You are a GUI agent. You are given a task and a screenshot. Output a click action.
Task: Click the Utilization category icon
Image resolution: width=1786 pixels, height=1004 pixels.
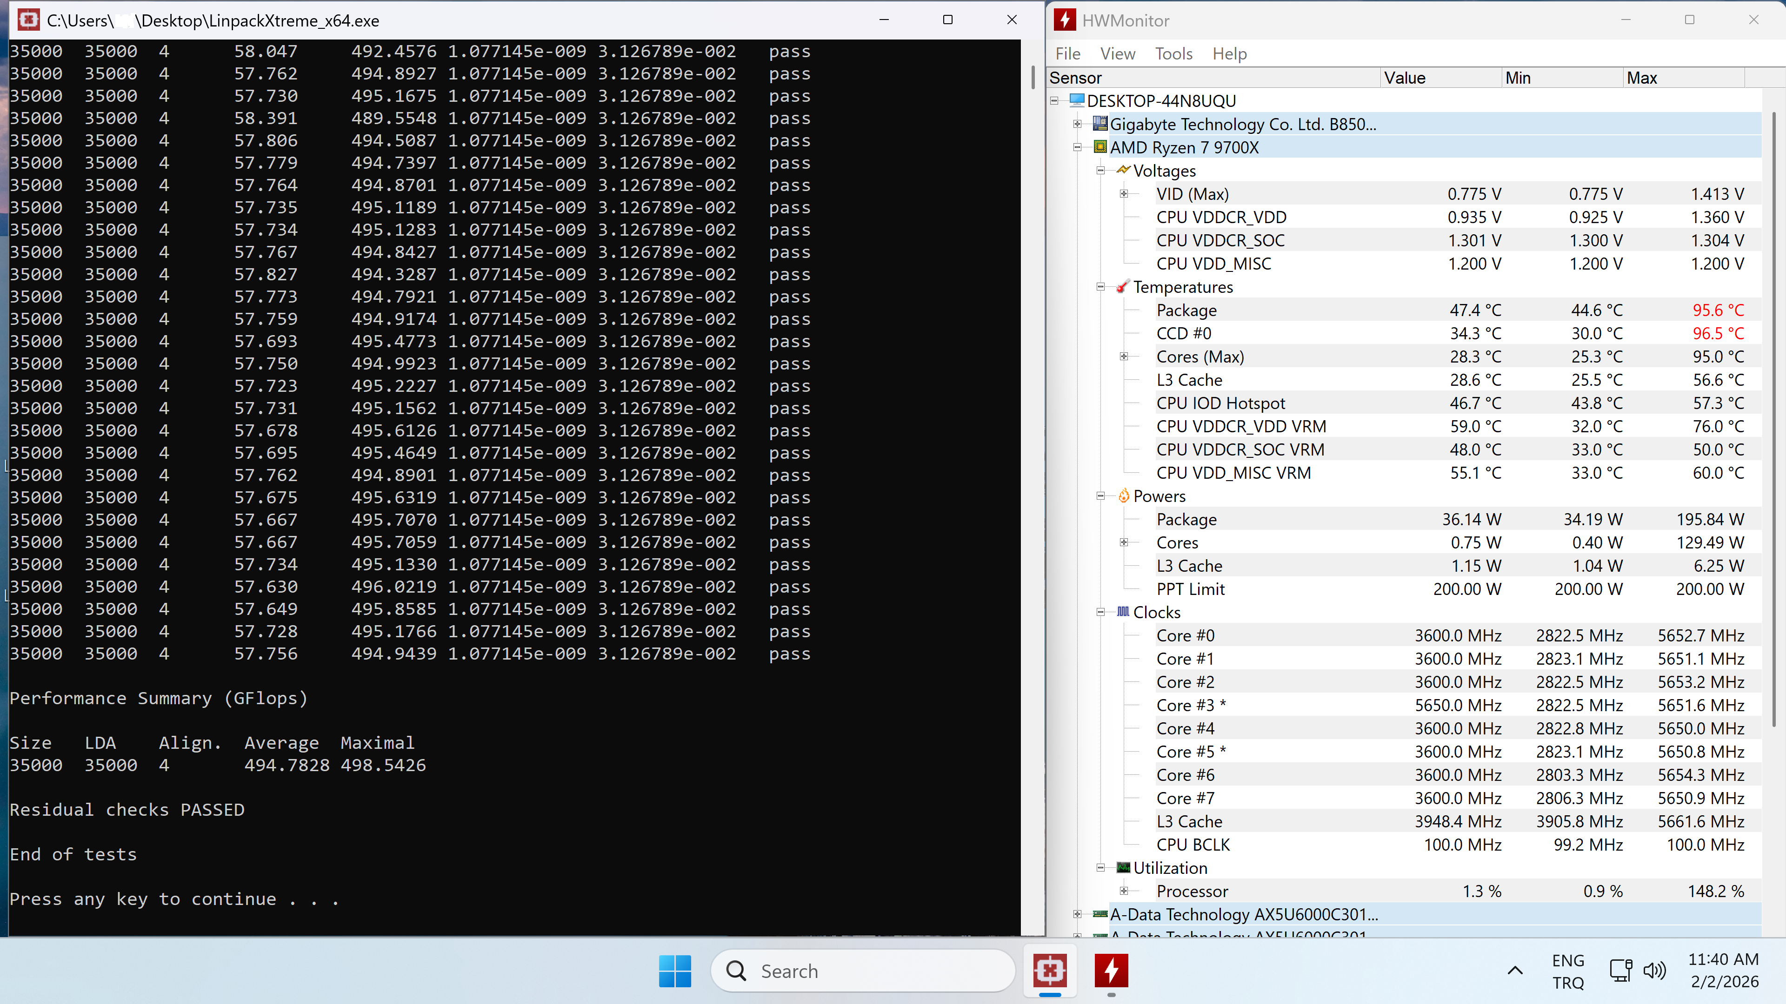click(1123, 867)
